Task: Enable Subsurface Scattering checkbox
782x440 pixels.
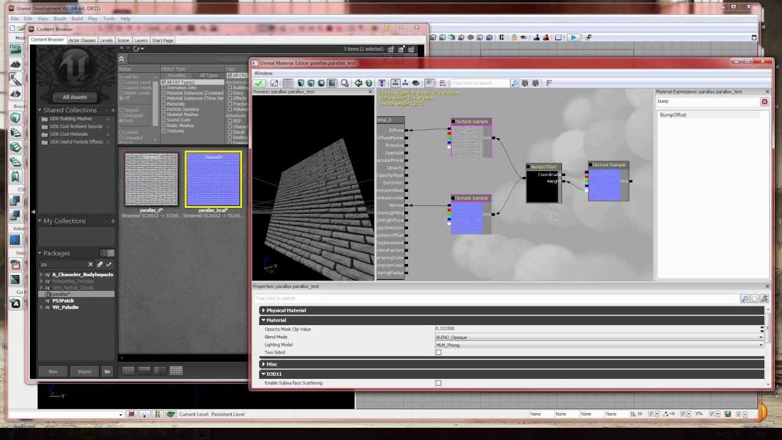Action: [438, 383]
